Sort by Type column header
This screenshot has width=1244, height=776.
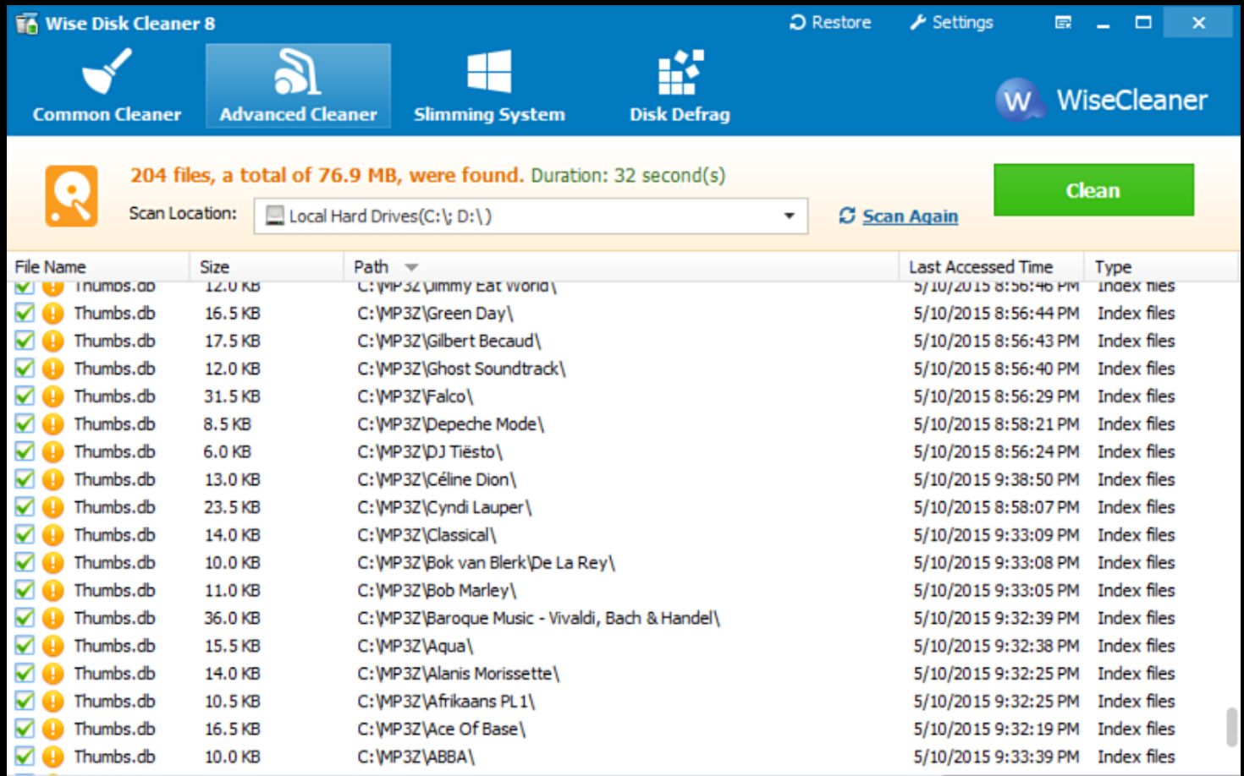pos(1113,267)
